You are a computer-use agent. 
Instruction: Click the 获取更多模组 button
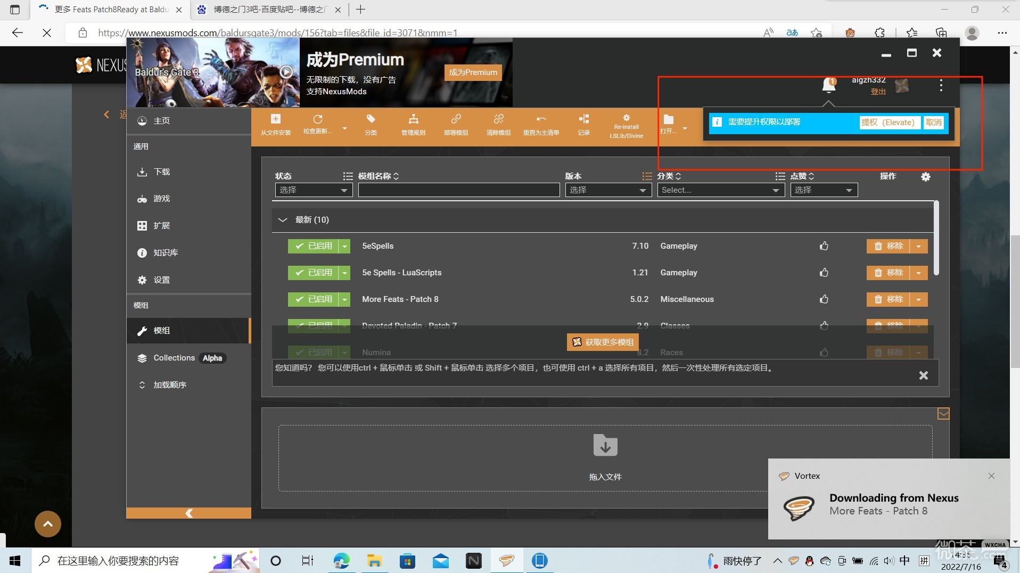(603, 342)
